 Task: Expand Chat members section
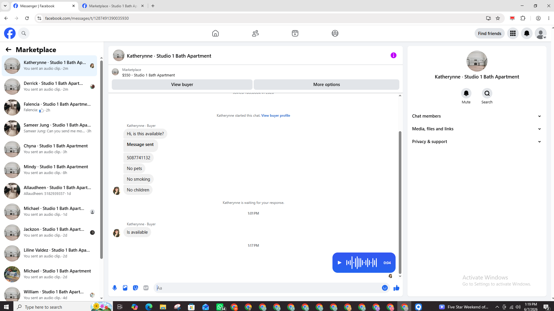point(477,116)
